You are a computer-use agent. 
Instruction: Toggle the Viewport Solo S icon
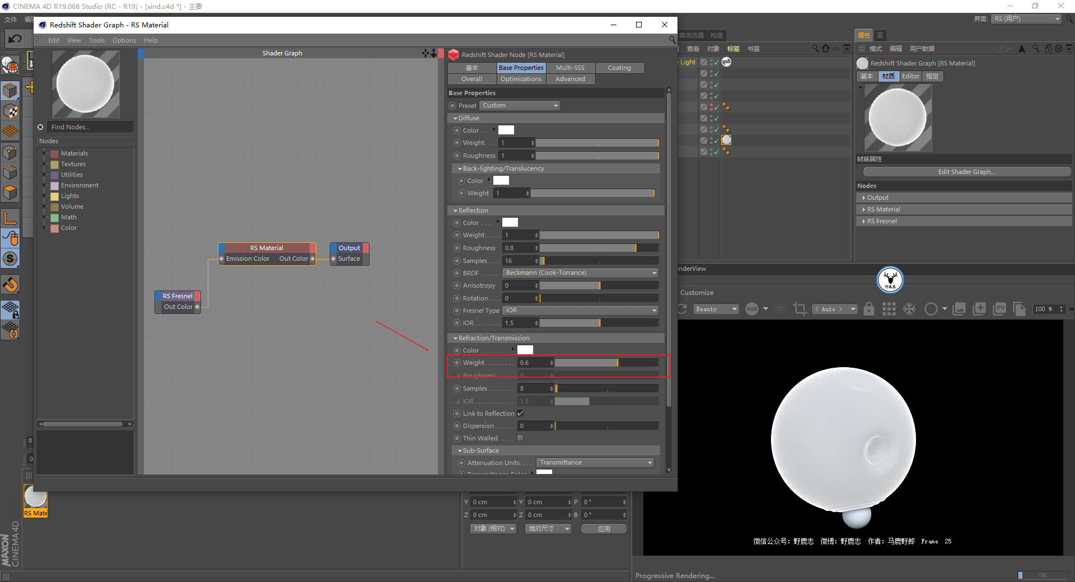[x=11, y=259]
